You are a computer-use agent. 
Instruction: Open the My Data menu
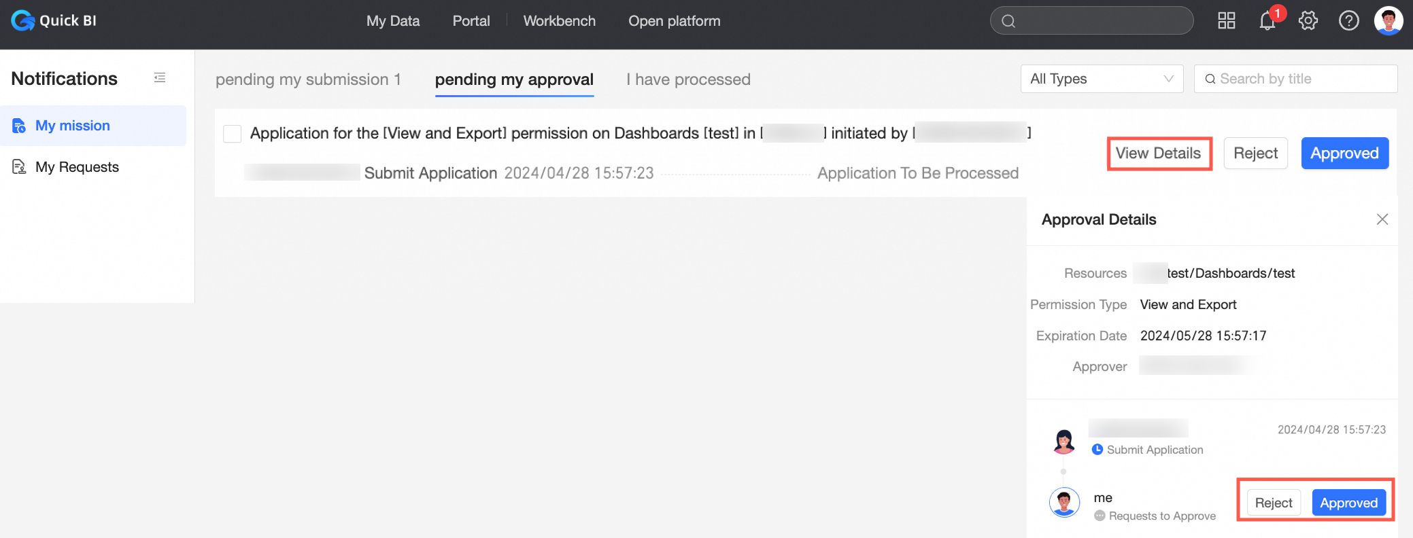point(393,21)
